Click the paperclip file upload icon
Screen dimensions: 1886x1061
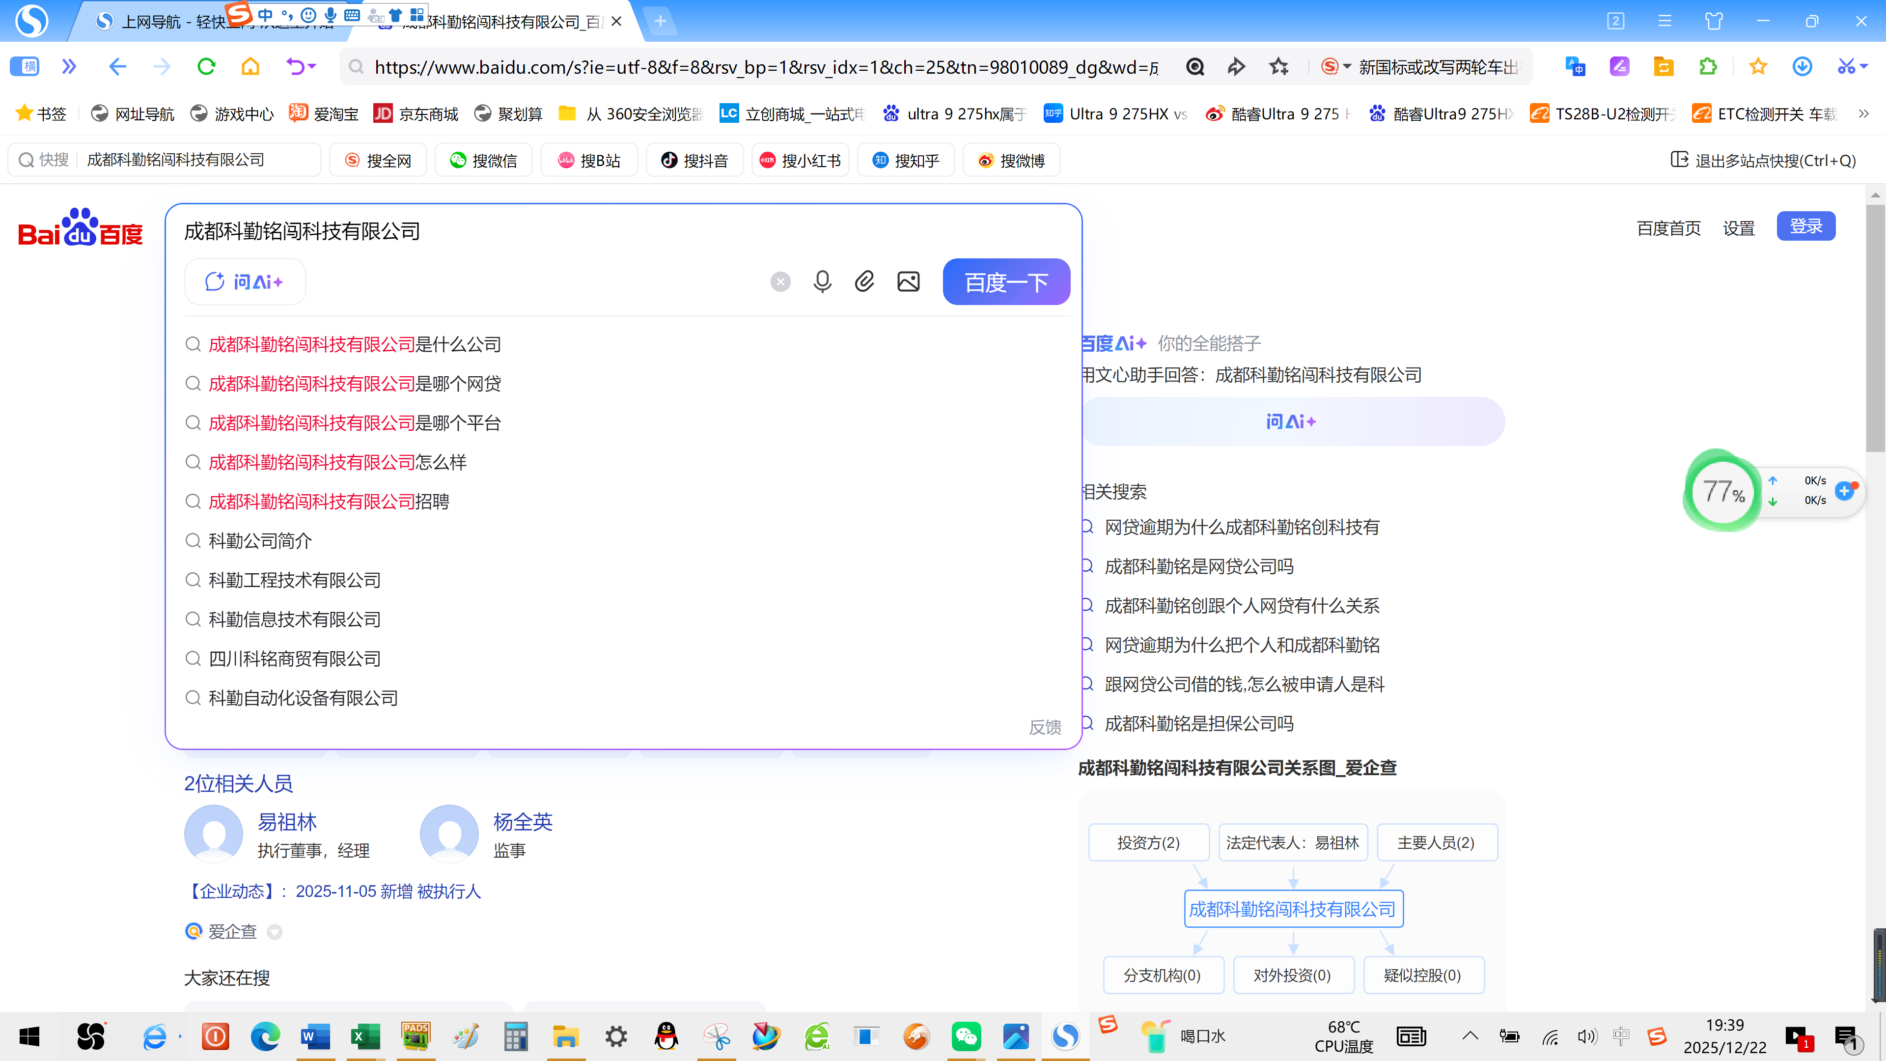[x=864, y=282]
